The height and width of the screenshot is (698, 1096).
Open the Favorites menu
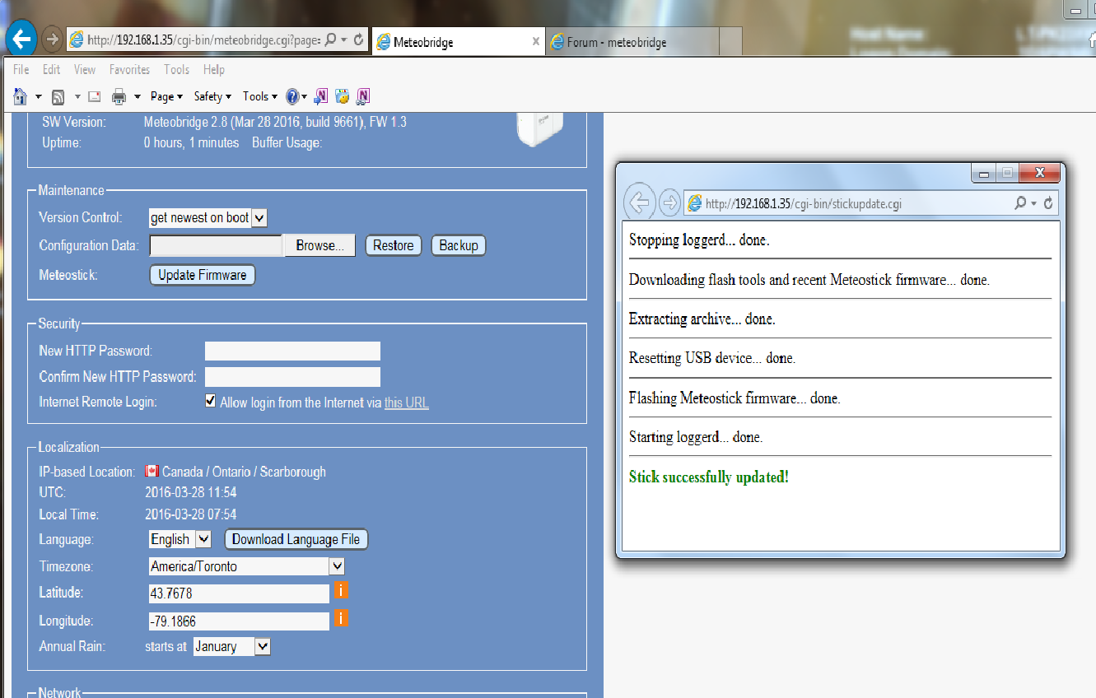click(x=129, y=70)
